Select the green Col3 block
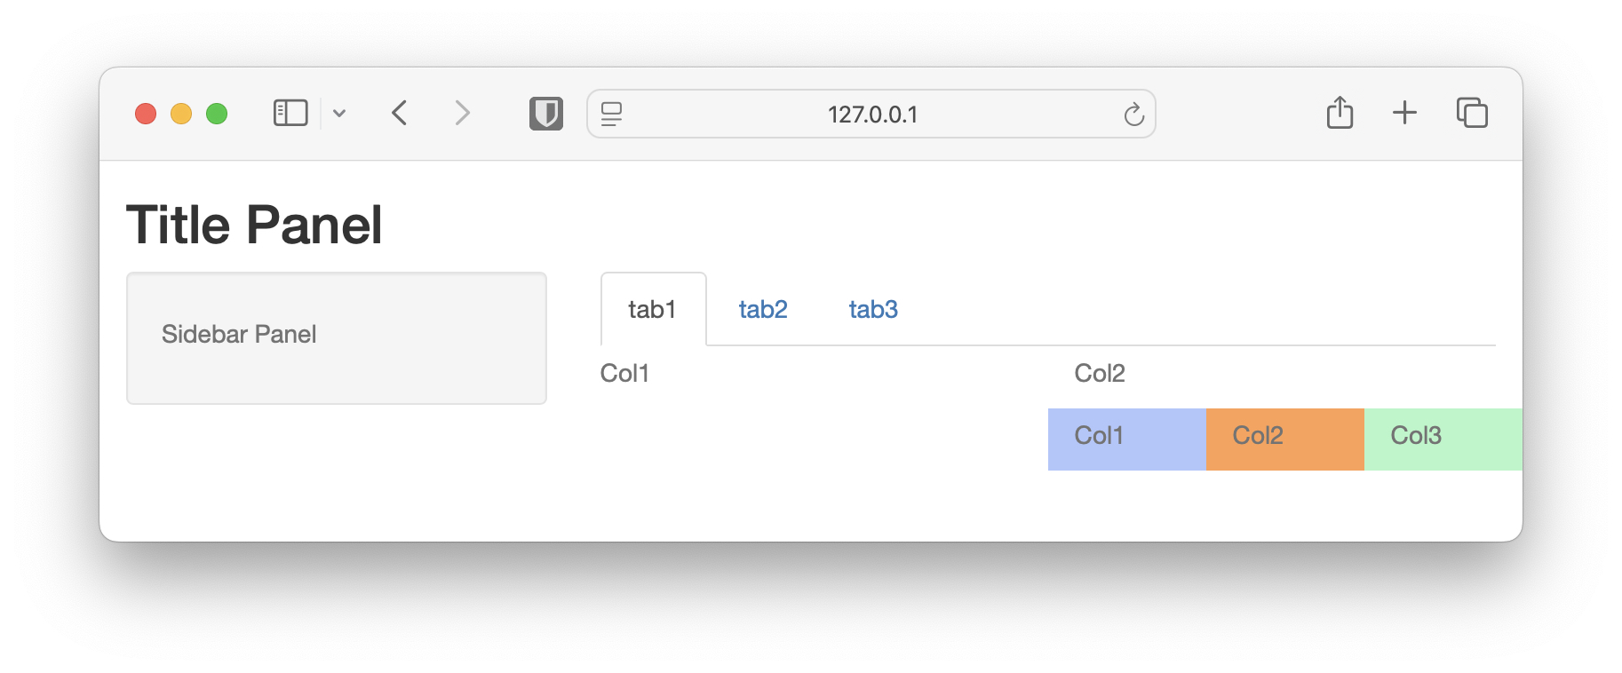Viewport: 1622px width, 673px height. pyautogui.click(x=1443, y=439)
